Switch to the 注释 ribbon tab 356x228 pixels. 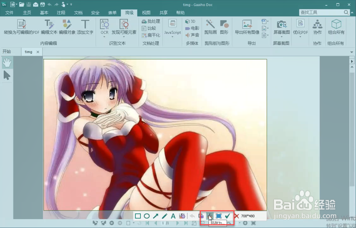tap(61, 13)
